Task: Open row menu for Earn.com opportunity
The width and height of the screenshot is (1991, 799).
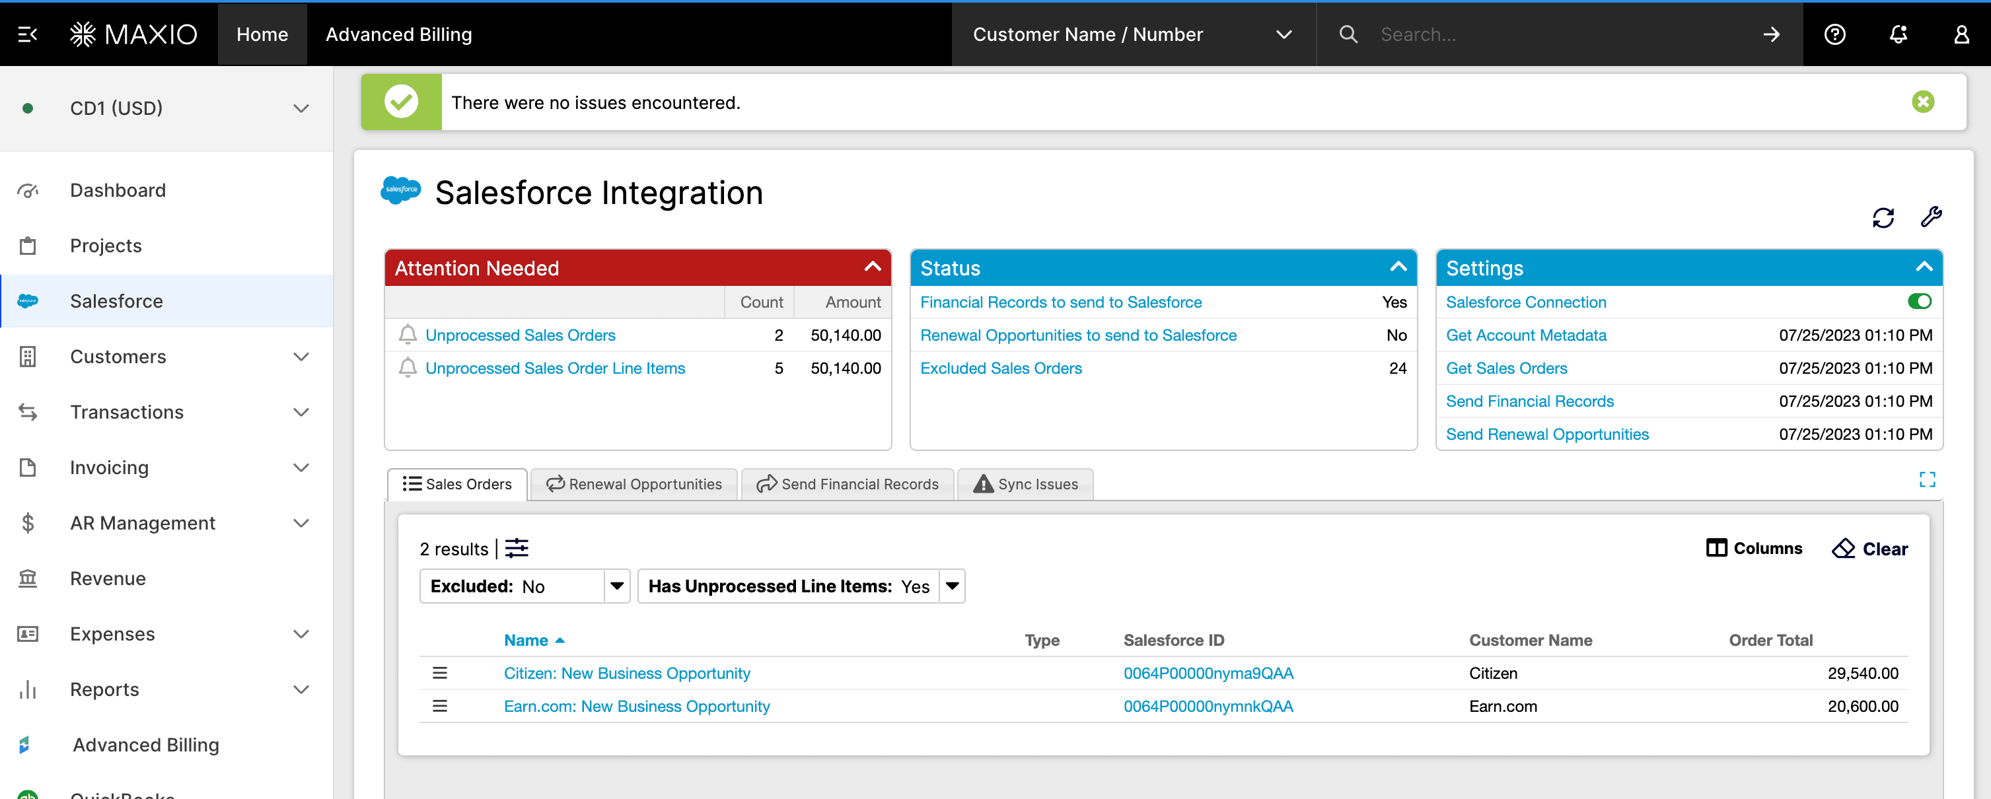Action: (x=440, y=707)
